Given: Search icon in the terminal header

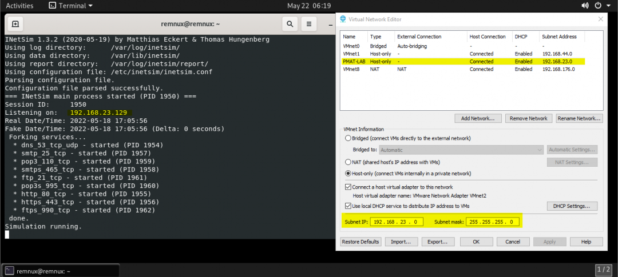Looking at the screenshot, I should [x=290, y=24].
